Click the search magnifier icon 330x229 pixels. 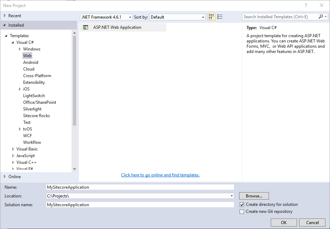coord(321,16)
